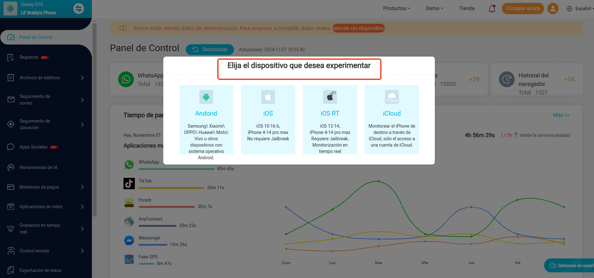The image size is (594, 278).
Task: Click the Panel de Control gauge icon
Action: [11, 37]
